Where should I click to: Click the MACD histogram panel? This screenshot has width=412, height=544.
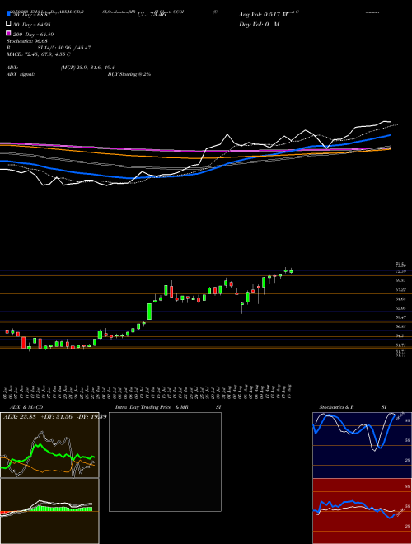[49, 511]
